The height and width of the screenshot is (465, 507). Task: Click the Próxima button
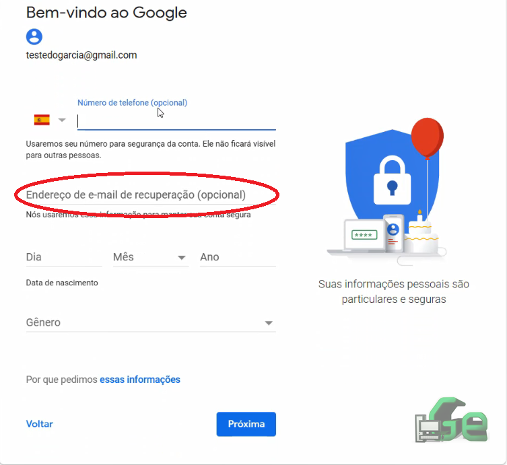[x=246, y=424]
